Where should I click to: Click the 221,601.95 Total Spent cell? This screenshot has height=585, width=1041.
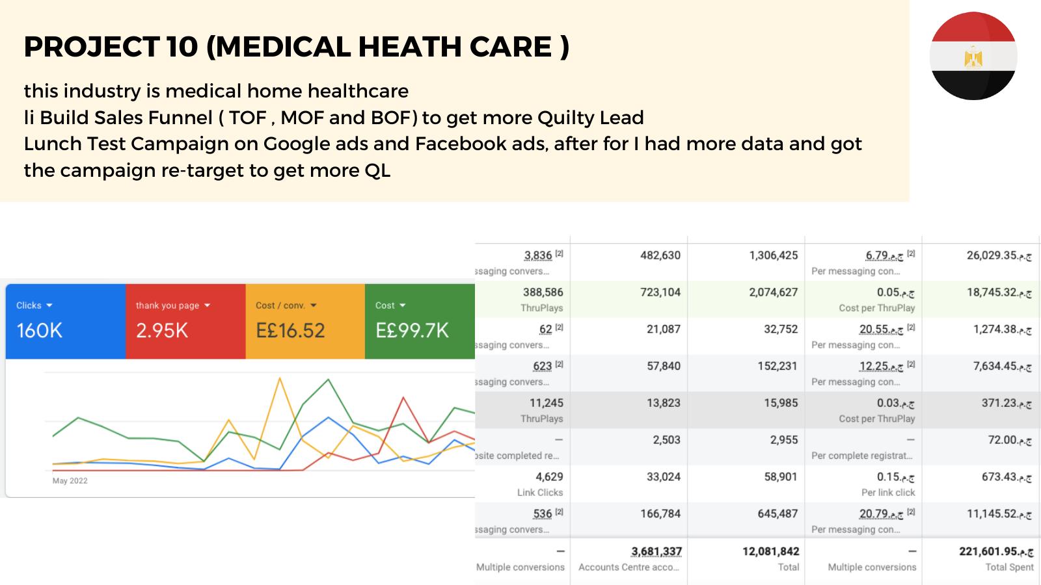pos(996,551)
